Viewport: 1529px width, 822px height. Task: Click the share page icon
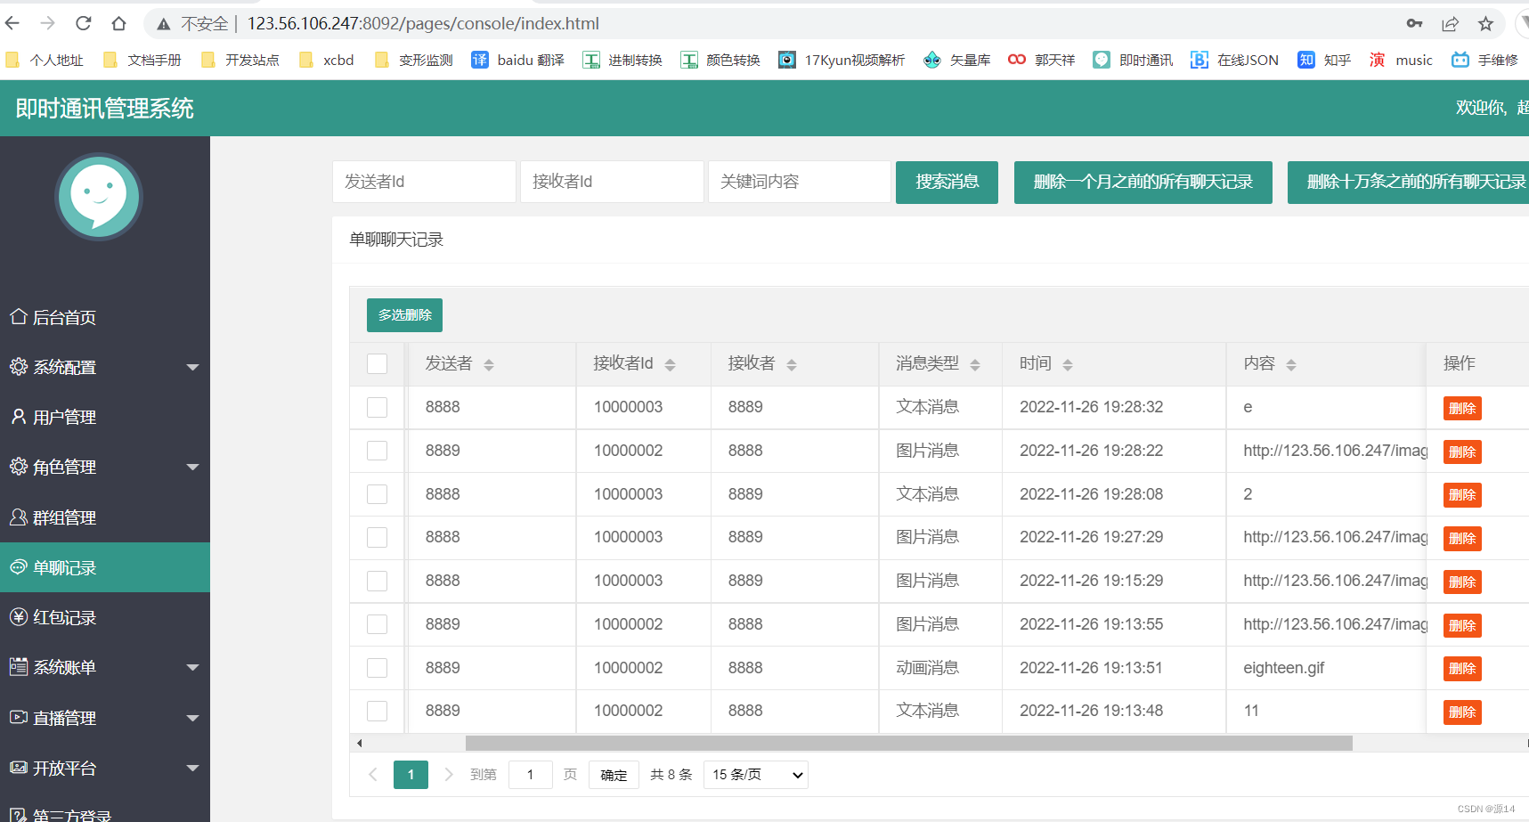click(1450, 23)
